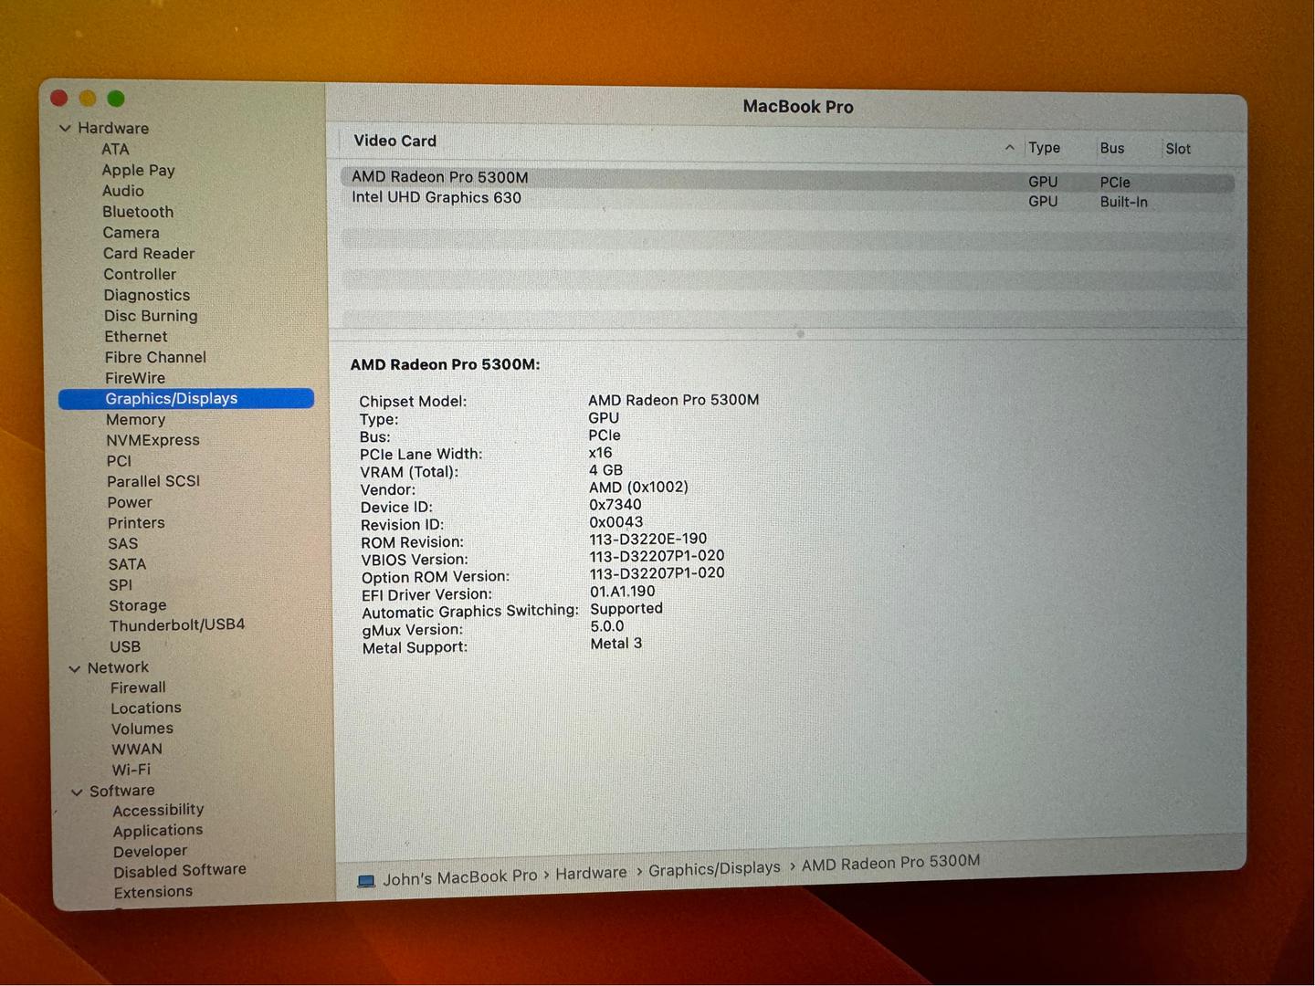The height and width of the screenshot is (986, 1315).
Task: Open the Storage hardware entry
Action: pos(138,605)
